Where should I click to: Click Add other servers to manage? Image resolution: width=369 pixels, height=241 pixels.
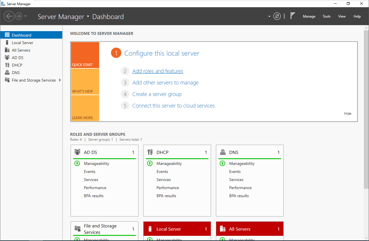(165, 82)
